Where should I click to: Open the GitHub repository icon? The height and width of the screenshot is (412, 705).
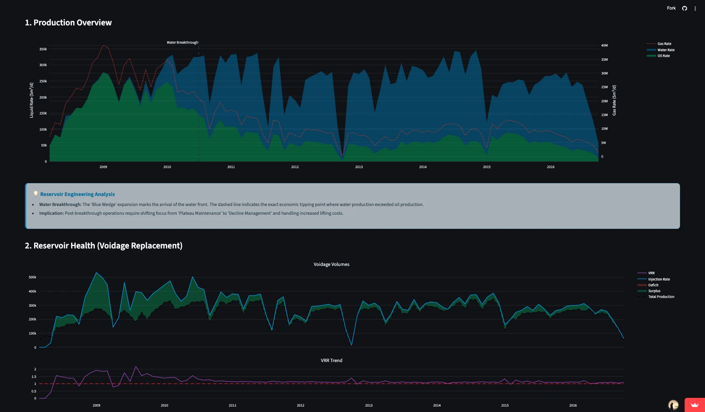[685, 8]
